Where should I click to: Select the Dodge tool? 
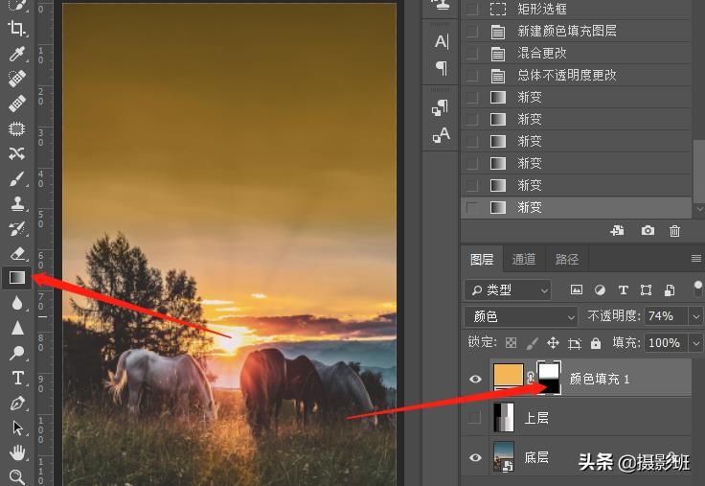point(17,353)
